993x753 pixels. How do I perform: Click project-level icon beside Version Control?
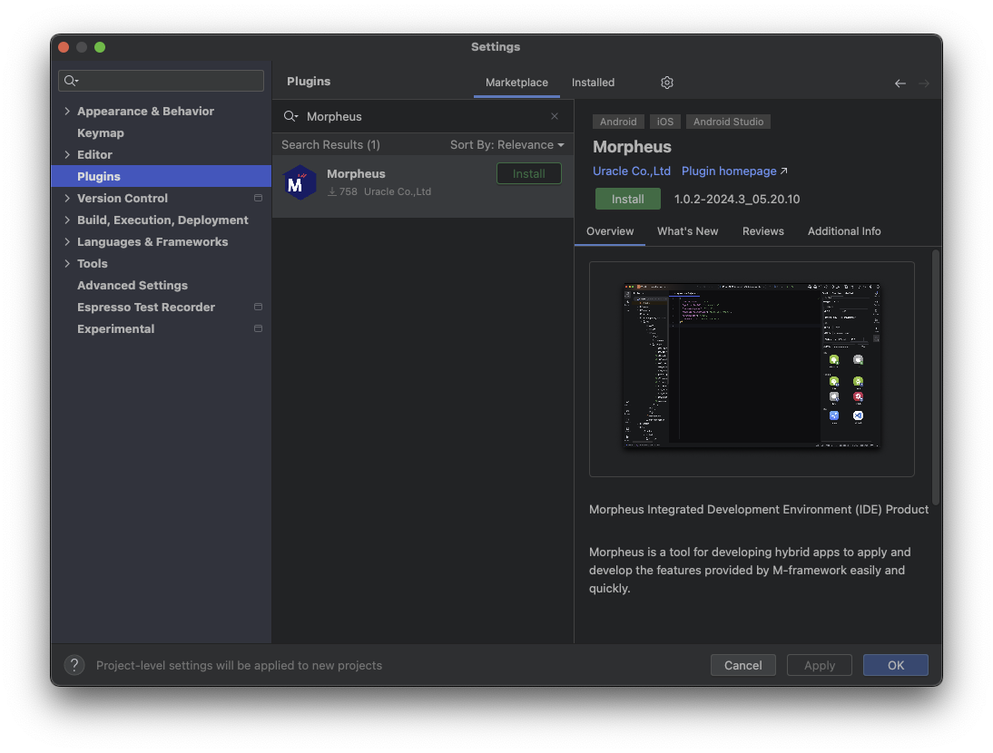258,198
